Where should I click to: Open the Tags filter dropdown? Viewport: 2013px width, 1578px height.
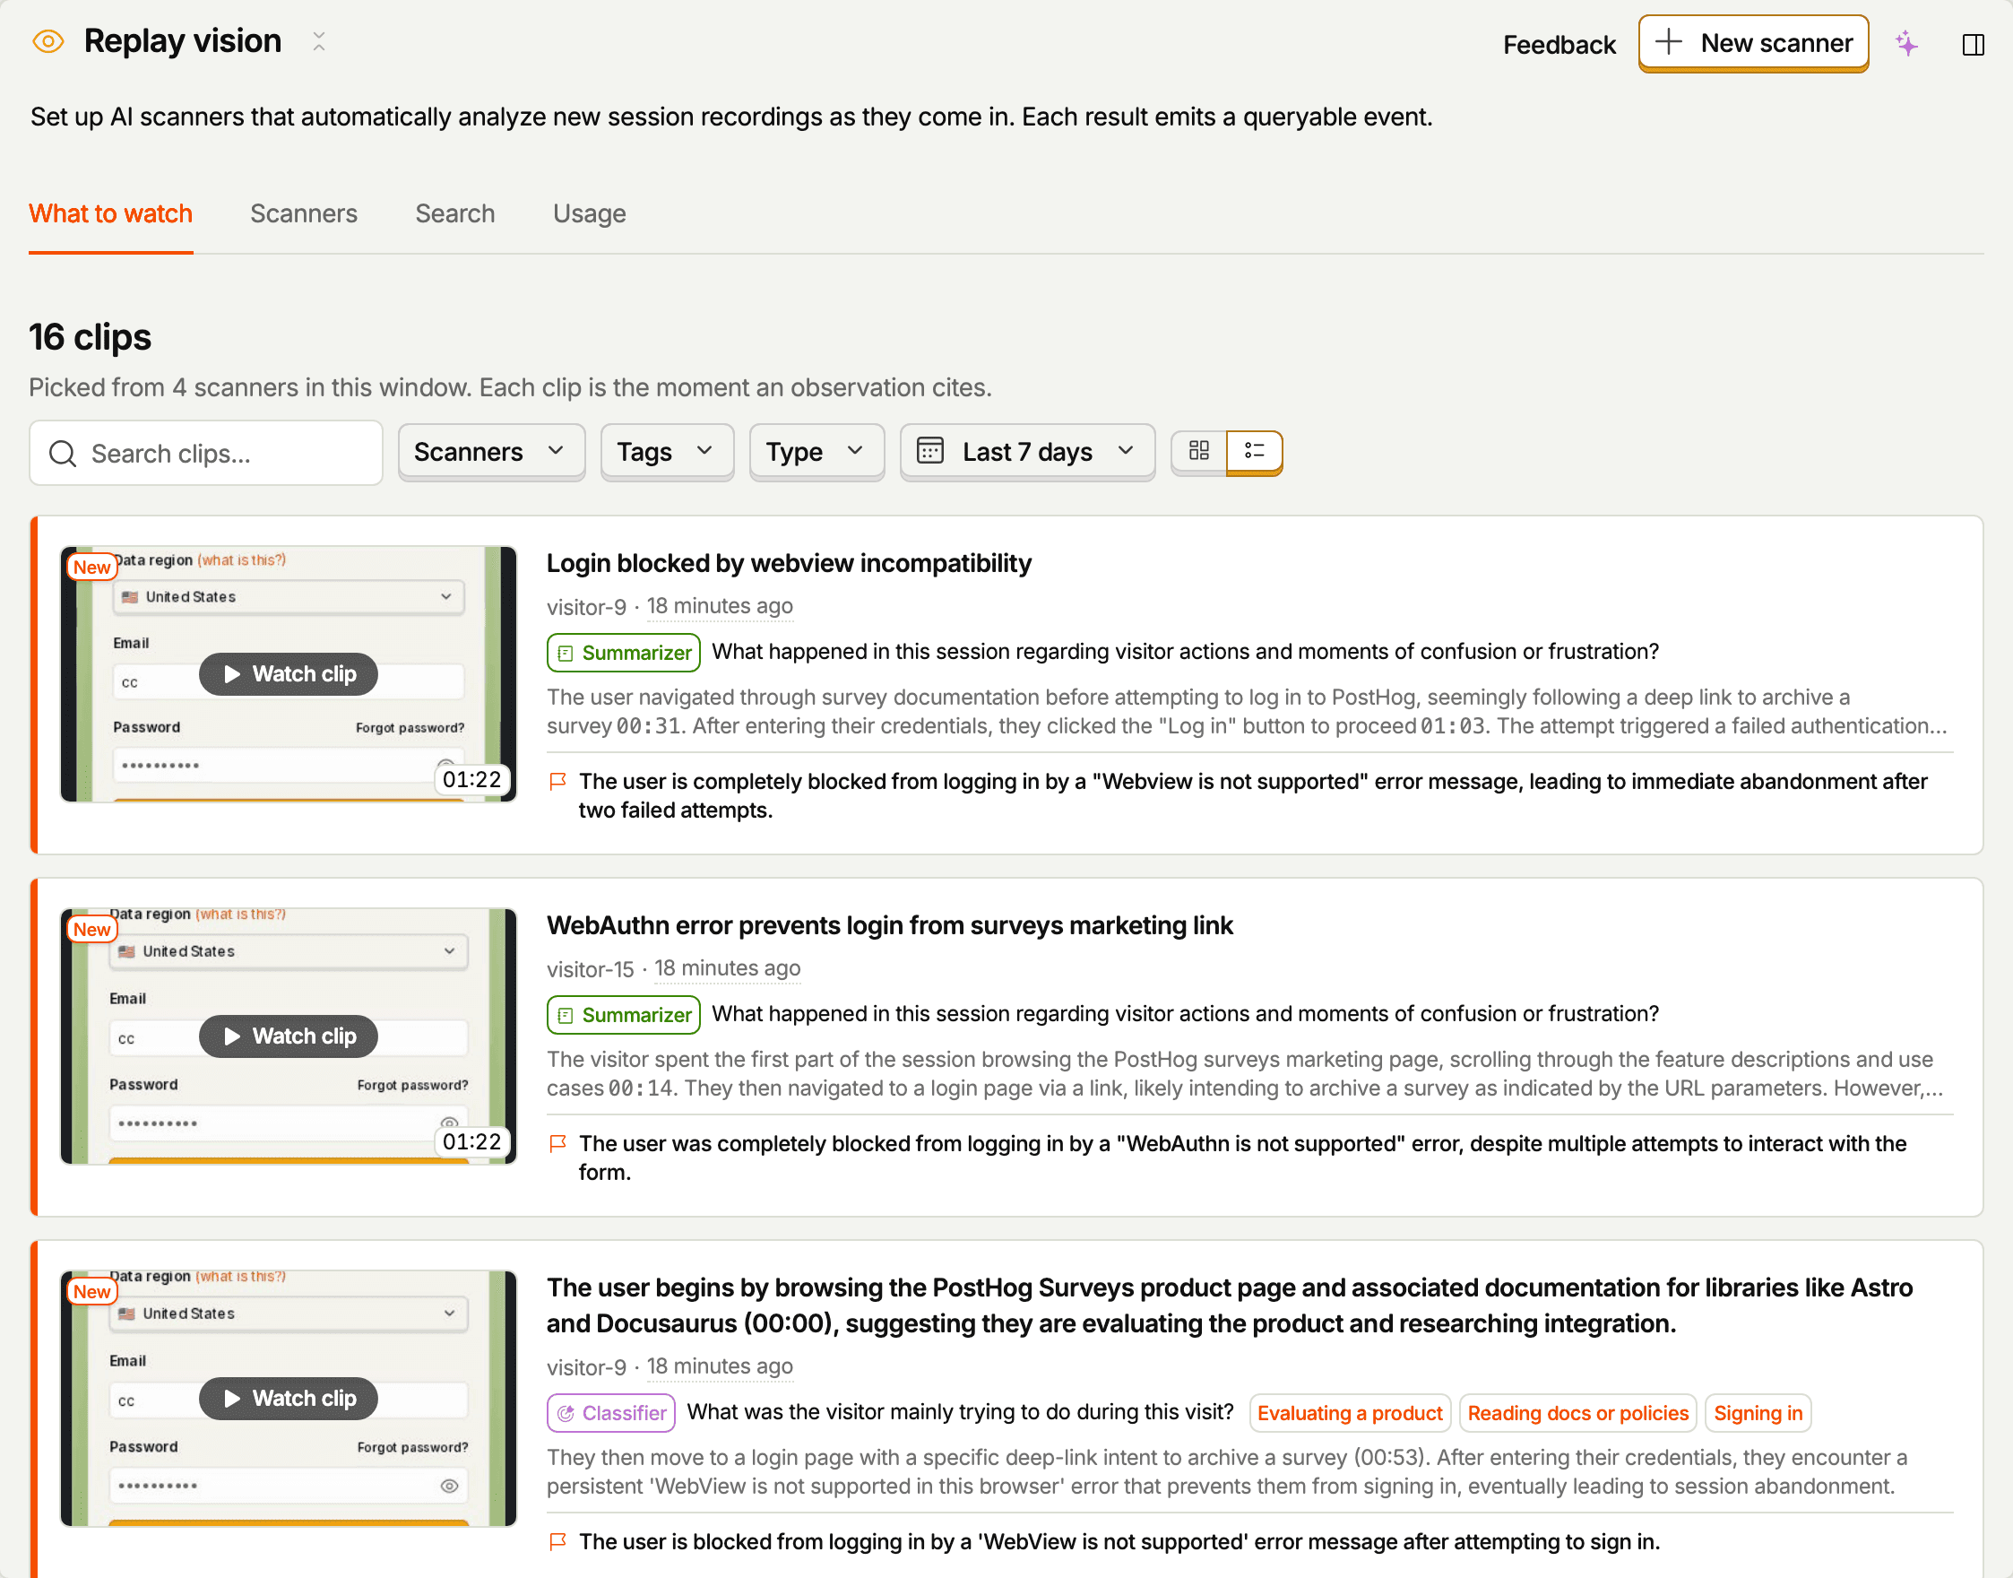pyautogui.click(x=667, y=452)
